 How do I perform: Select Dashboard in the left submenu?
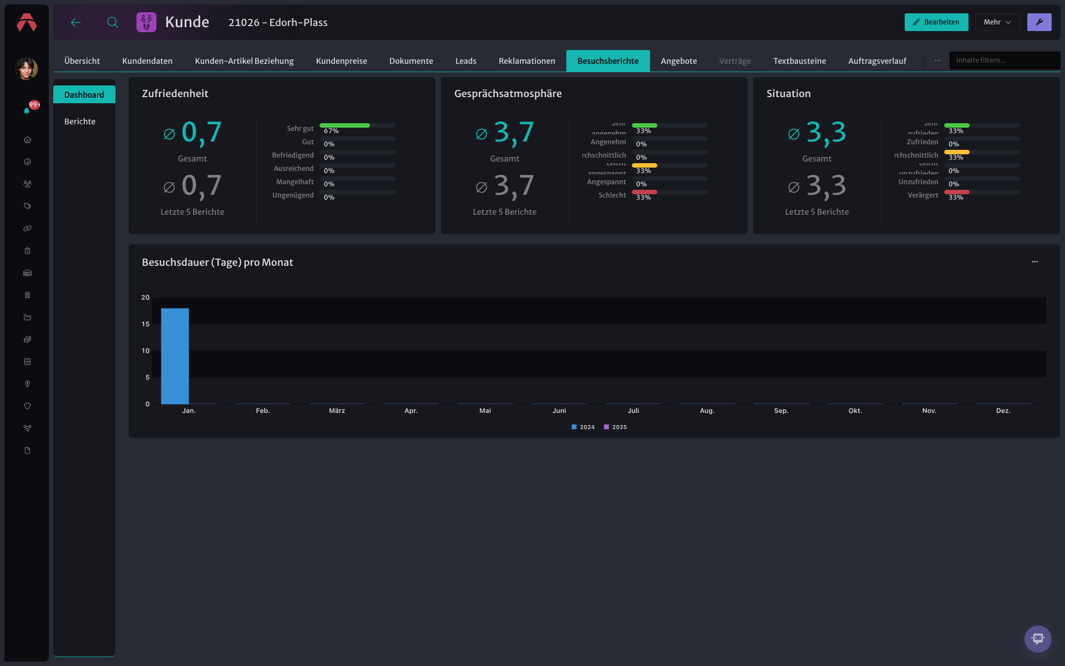coord(84,95)
